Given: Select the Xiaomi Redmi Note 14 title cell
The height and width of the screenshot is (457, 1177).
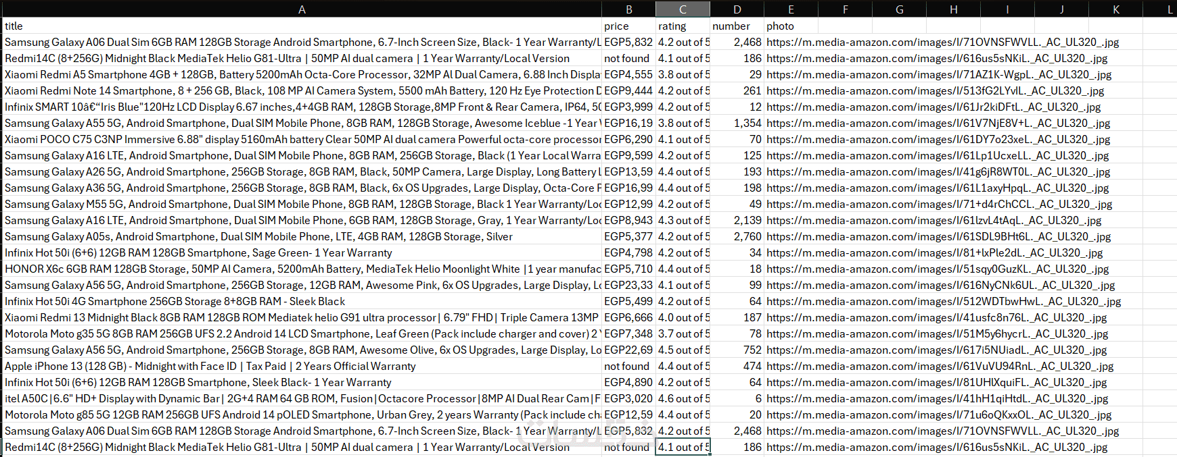Looking at the screenshot, I should tap(302, 90).
